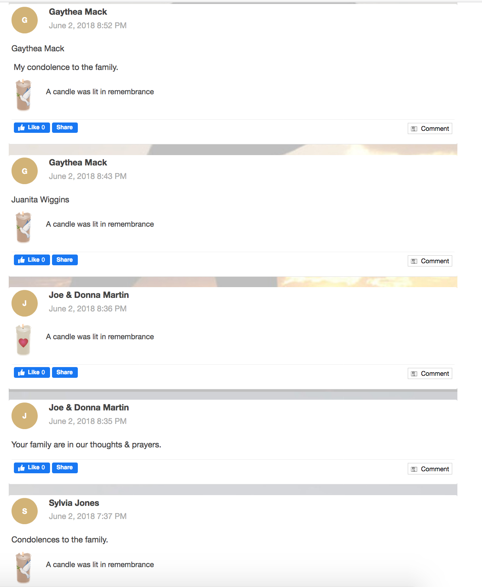Image resolution: width=482 pixels, height=587 pixels.
Task: Click the G avatar on the 8:52 PM post
Action: 25,20
